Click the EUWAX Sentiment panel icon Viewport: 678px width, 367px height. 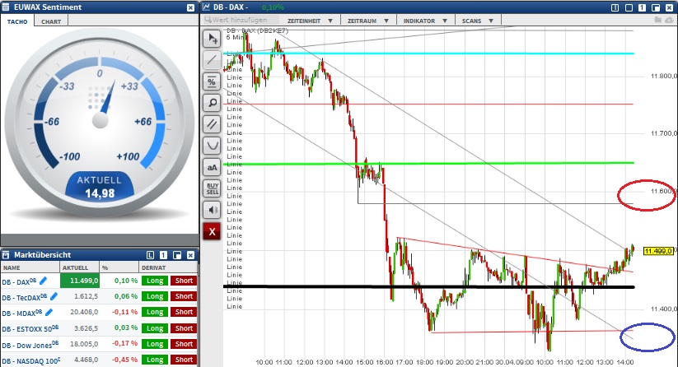[x=6, y=7]
